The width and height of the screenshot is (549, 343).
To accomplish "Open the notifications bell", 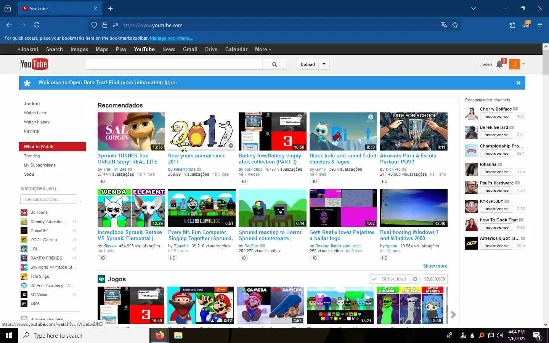I will click(x=499, y=64).
